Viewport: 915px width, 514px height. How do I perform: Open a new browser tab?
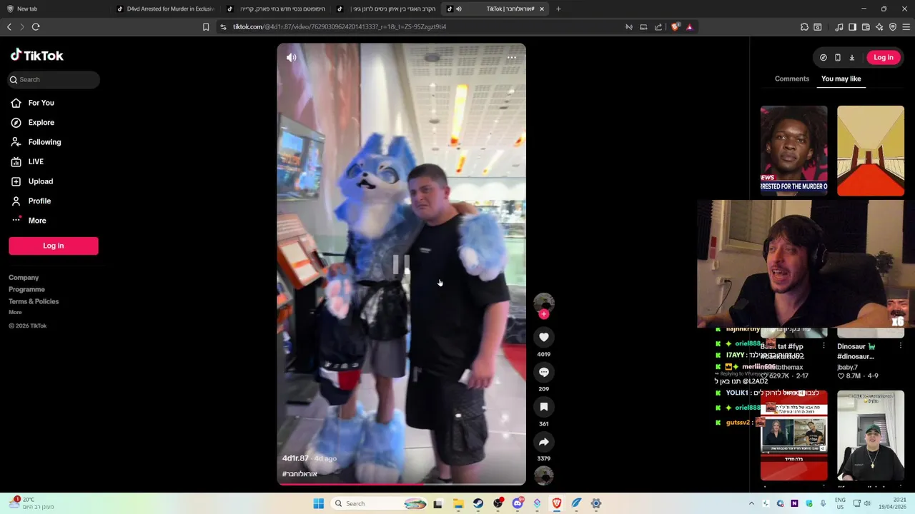point(558,9)
